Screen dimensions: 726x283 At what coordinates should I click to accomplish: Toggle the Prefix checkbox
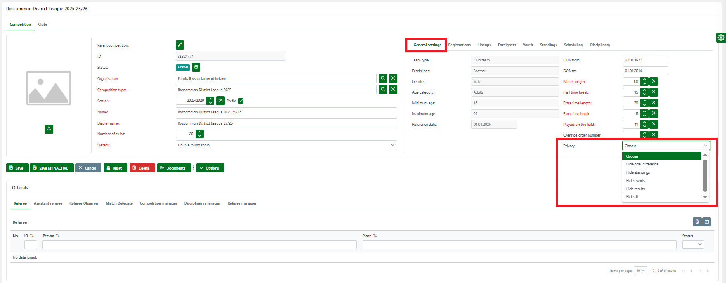click(241, 101)
